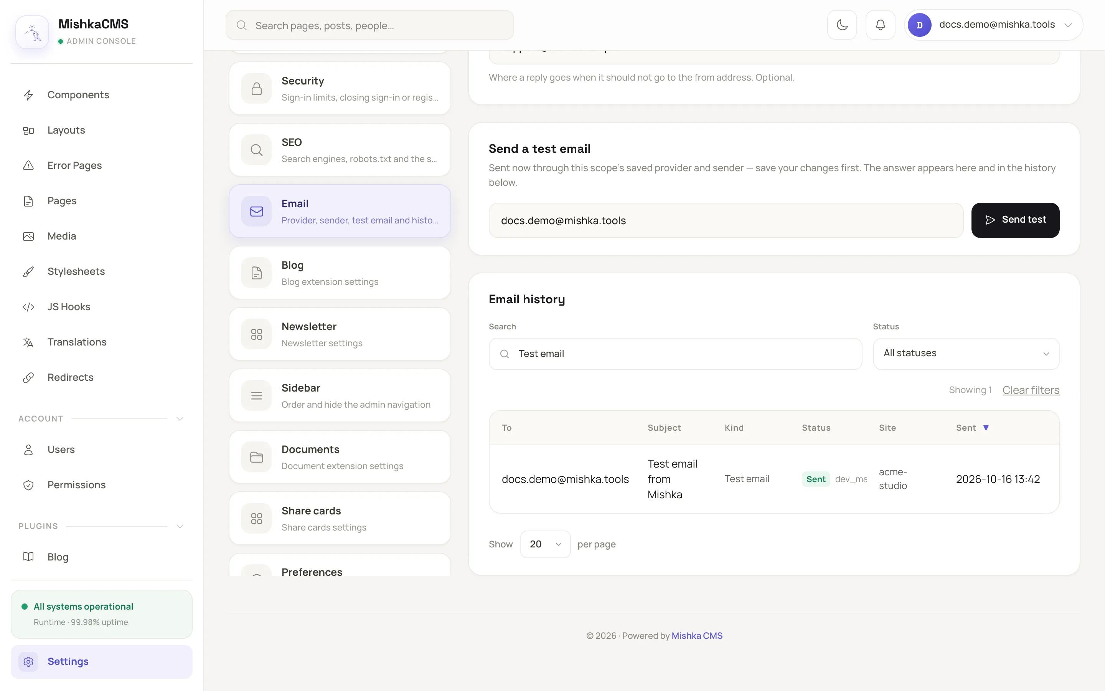Open Permissions in Account section
This screenshot has height=691, width=1105.
click(101, 485)
